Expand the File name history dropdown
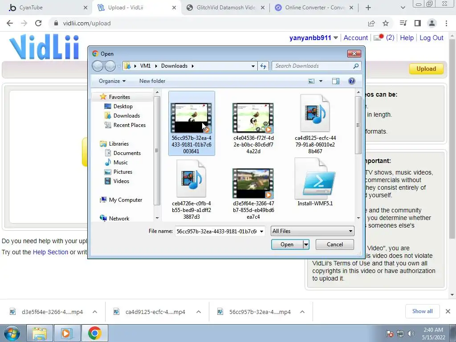Image resolution: width=456 pixels, height=342 pixels. click(x=261, y=232)
